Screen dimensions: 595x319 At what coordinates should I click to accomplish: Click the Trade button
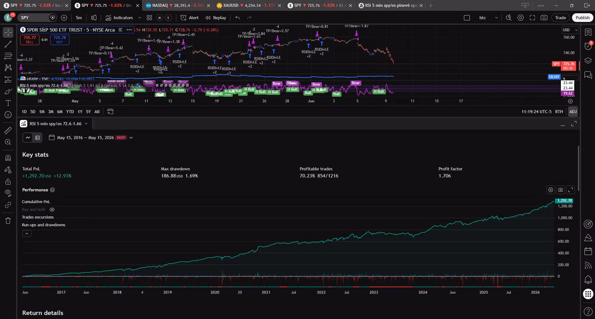coord(560,18)
